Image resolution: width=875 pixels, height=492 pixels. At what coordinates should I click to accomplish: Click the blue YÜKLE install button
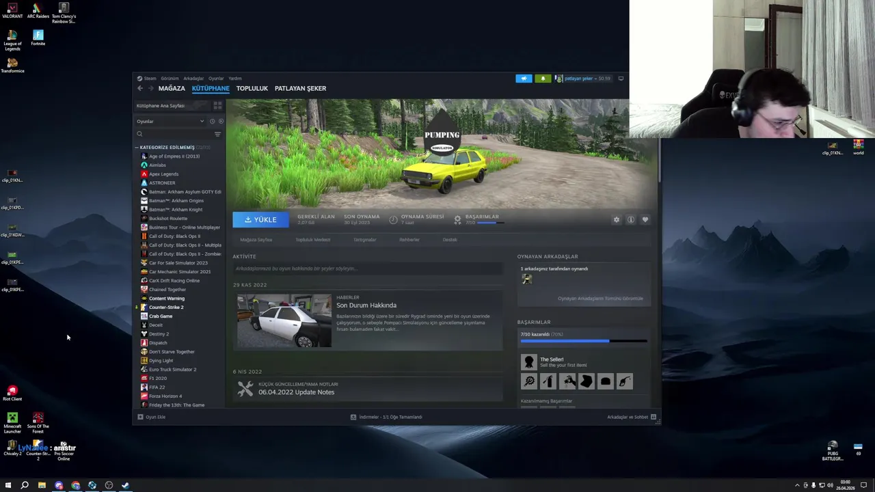pyautogui.click(x=260, y=219)
